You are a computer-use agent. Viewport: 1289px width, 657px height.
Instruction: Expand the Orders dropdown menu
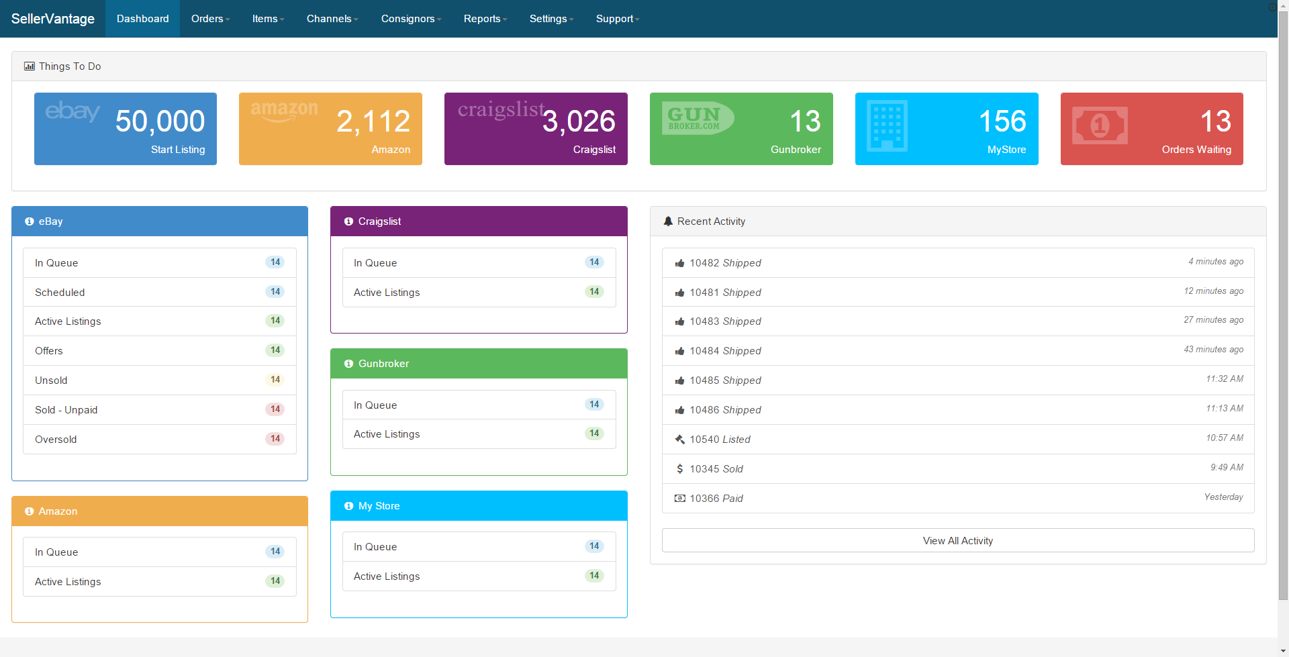coord(210,19)
